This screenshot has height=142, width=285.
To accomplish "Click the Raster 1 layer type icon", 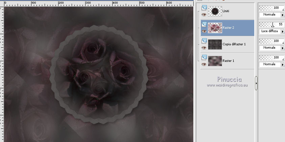I will pyautogui.click(x=204, y=57).
